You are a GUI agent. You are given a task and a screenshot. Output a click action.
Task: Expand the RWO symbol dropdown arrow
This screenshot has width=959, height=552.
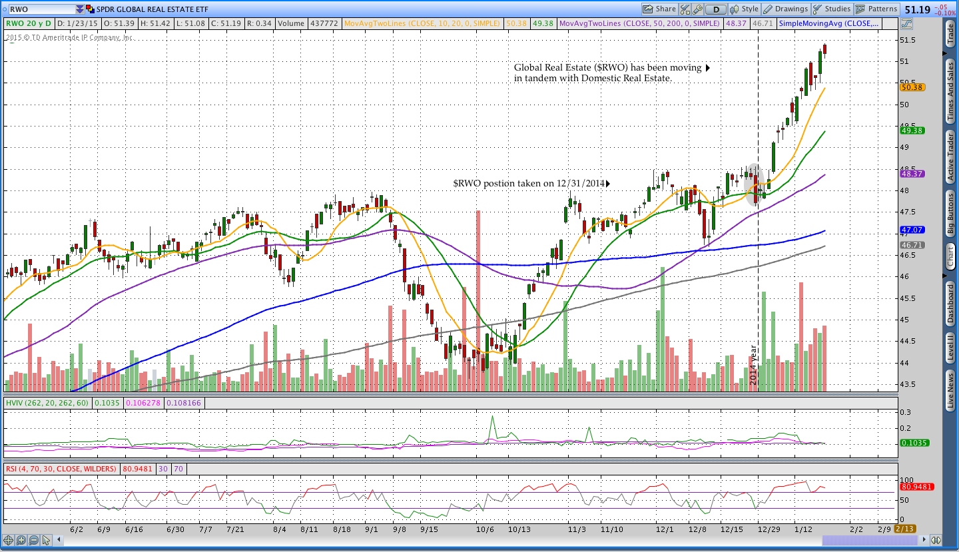click(80, 9)
